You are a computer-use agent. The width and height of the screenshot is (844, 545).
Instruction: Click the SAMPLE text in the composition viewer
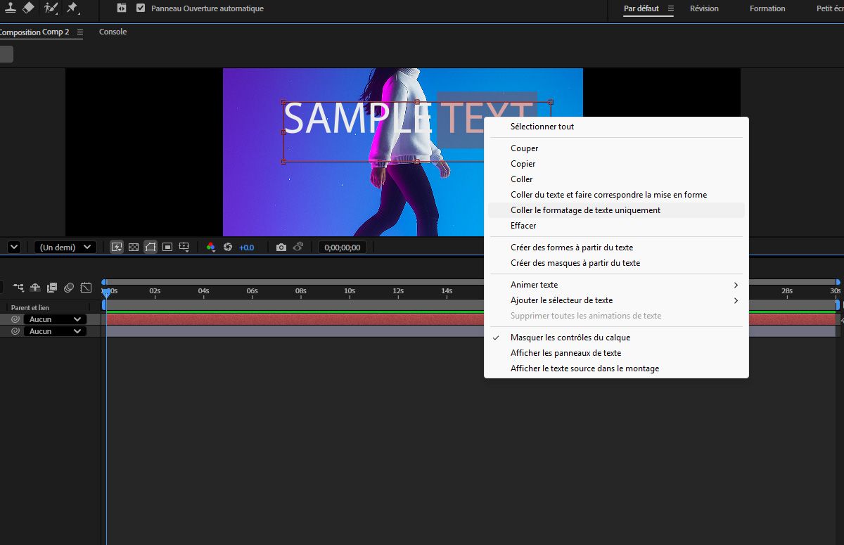(357, 118)
